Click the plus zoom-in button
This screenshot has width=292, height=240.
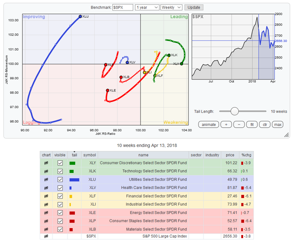click(226, 125)
